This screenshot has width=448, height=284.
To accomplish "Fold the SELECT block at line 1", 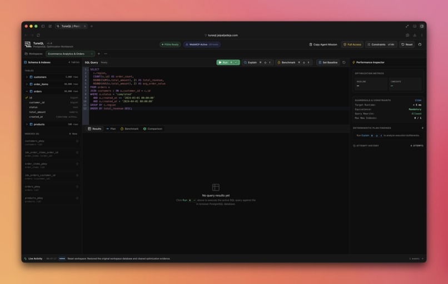I will [x=88, y=69].
